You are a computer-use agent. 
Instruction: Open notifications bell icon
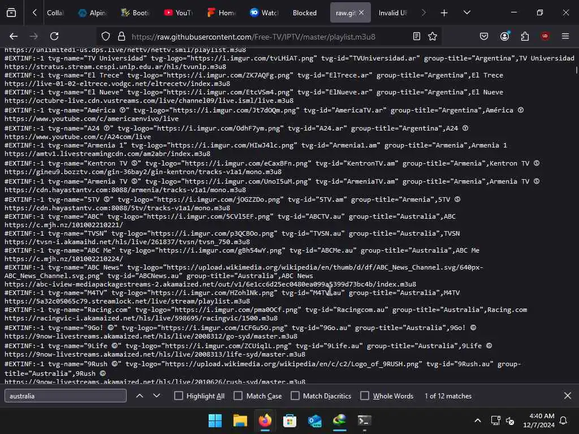564,420
